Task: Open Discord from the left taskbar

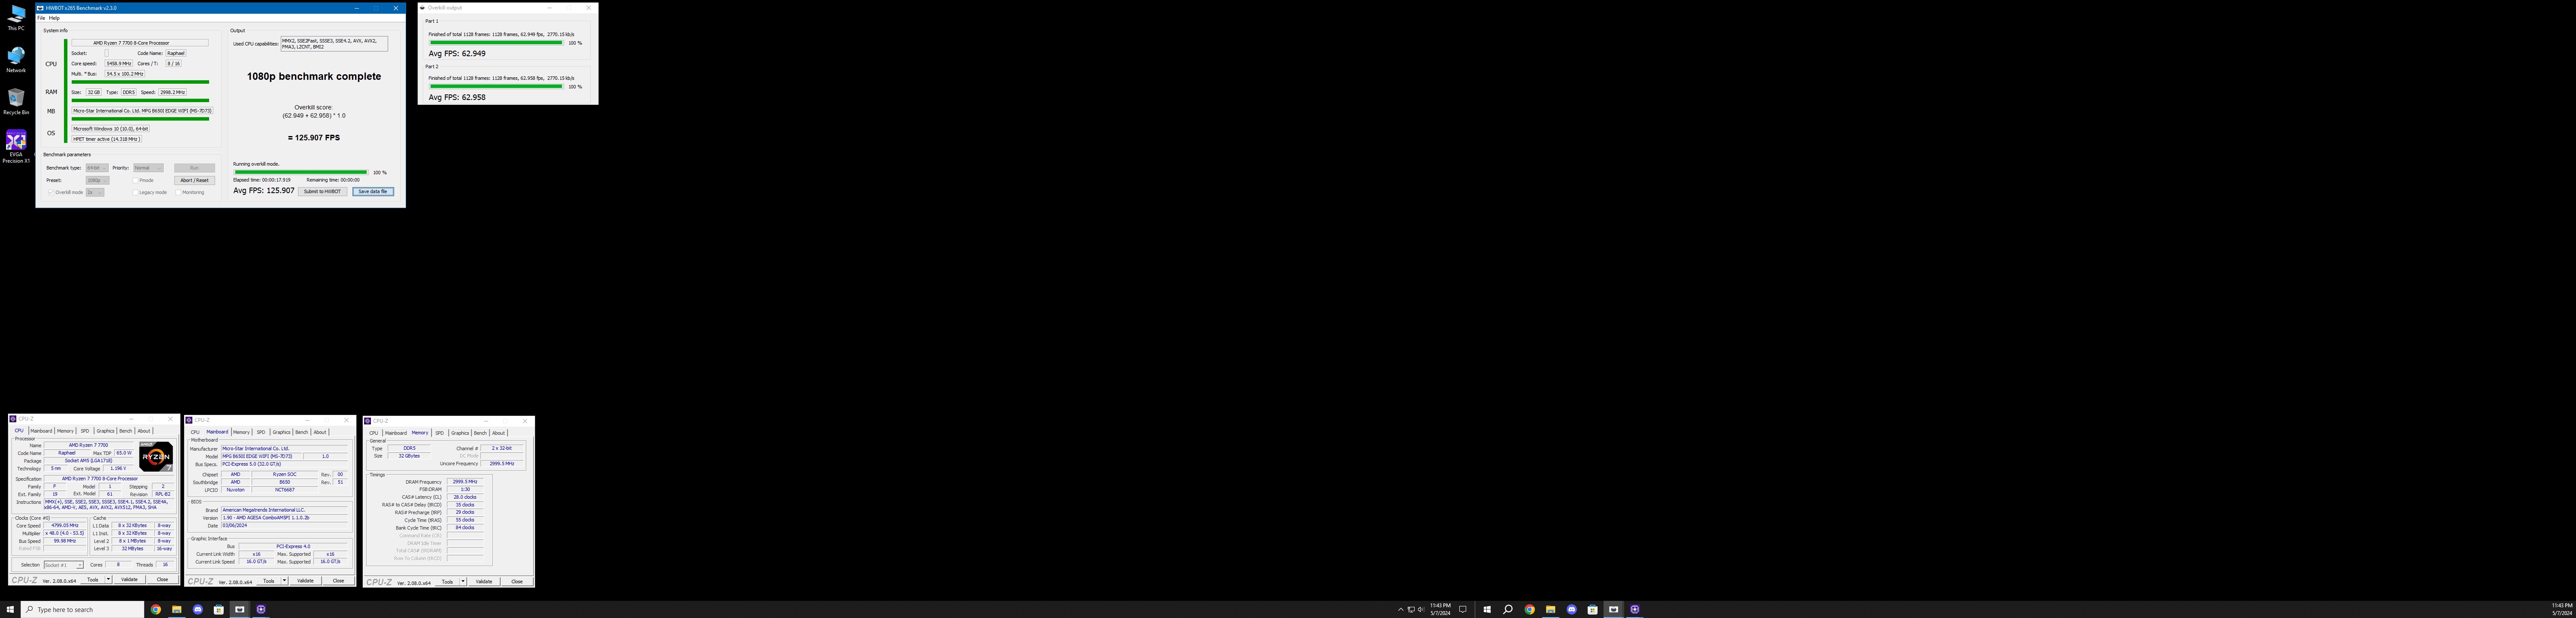Action: point(197,609)
